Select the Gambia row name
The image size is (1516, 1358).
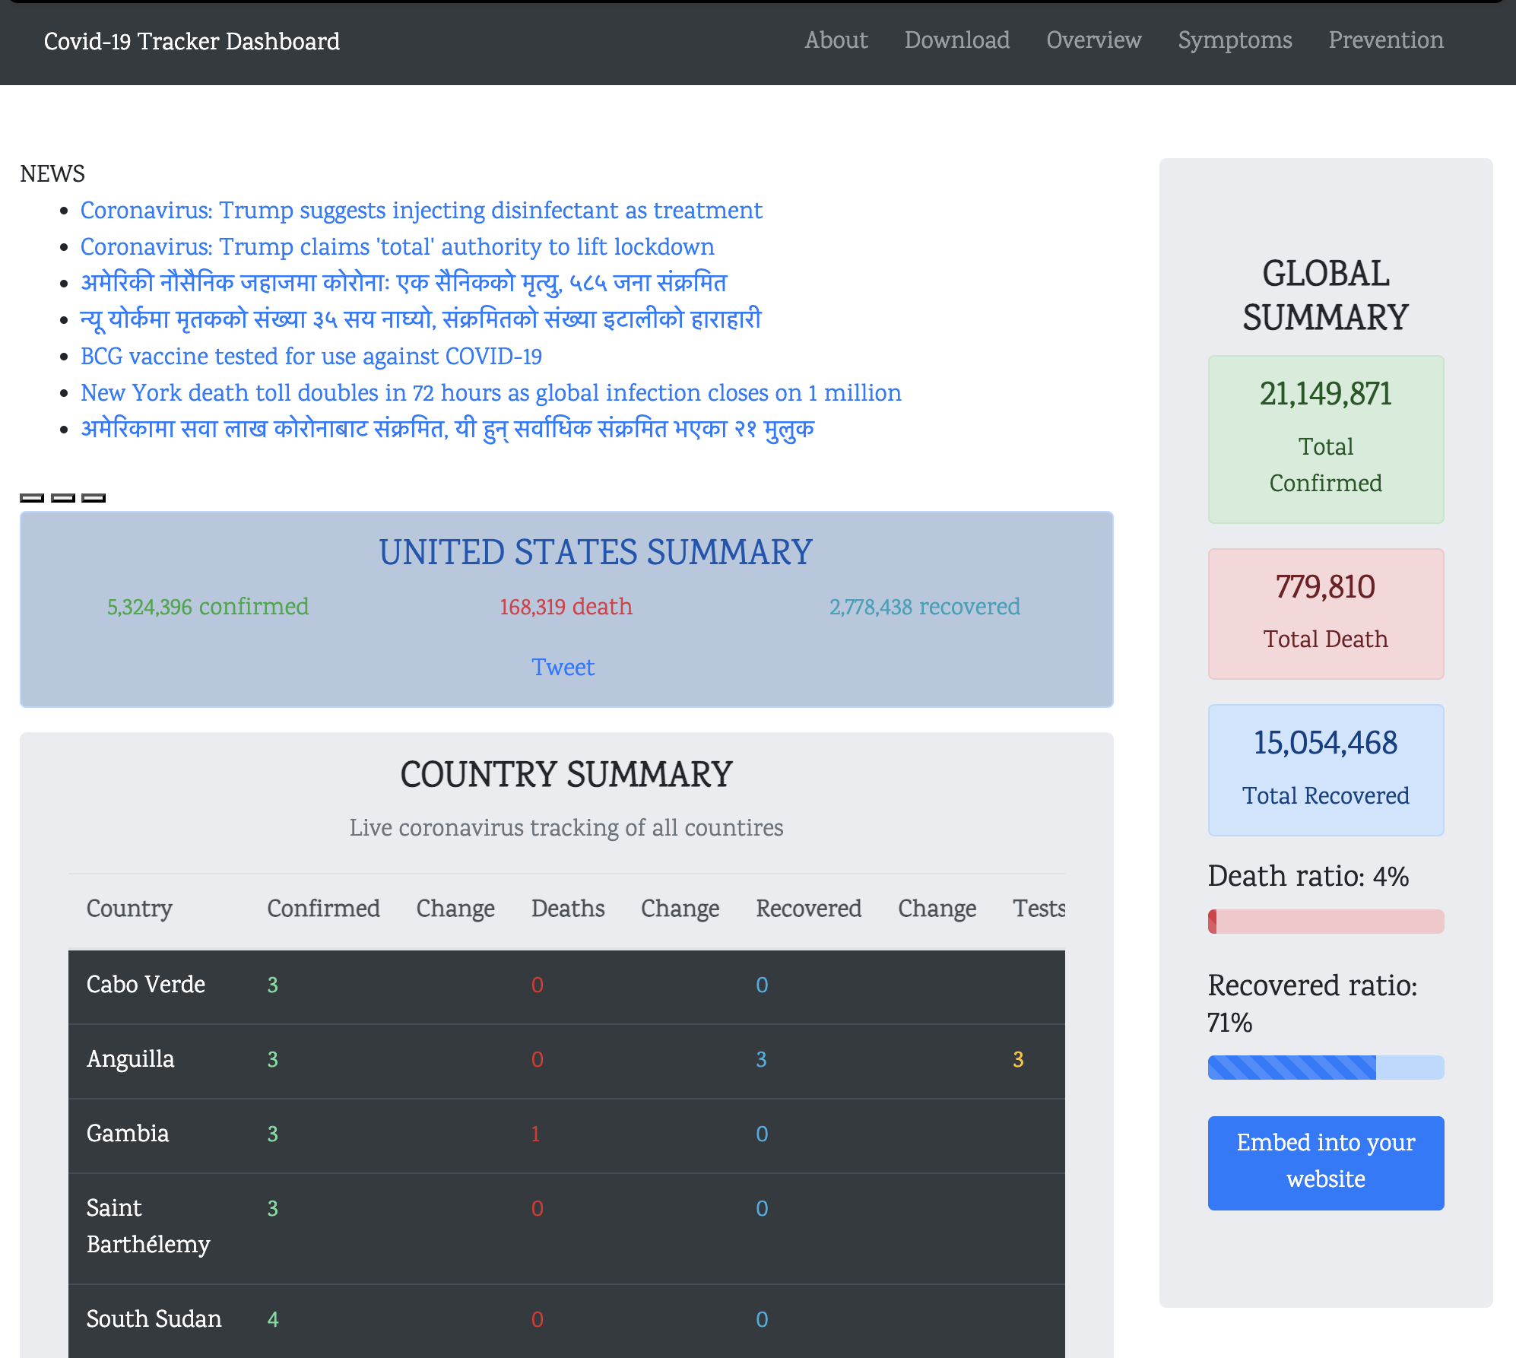pos(128,1134)
